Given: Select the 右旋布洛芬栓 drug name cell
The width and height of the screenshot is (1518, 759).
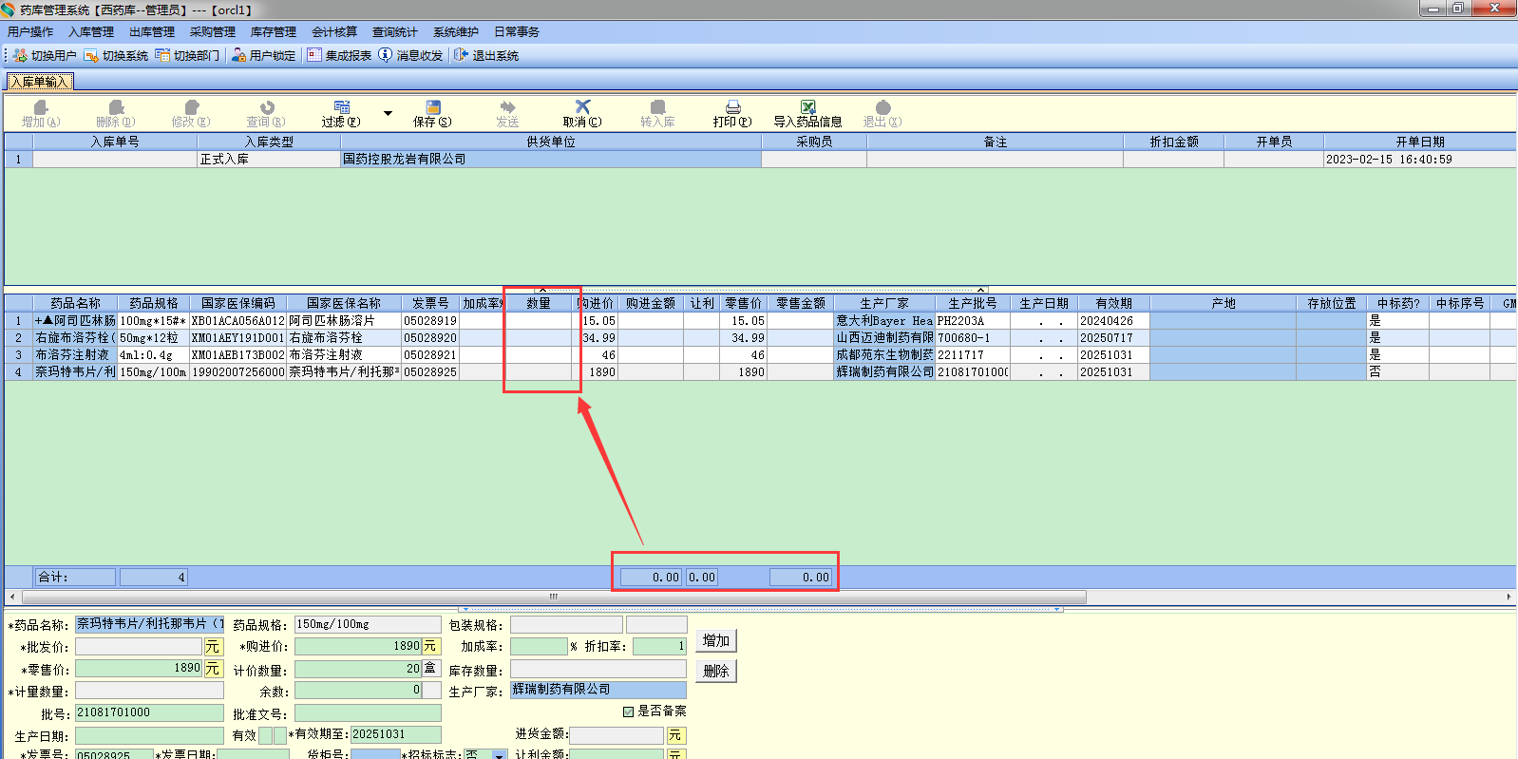Looking at the screenshot, I should (x=75, y=338).
